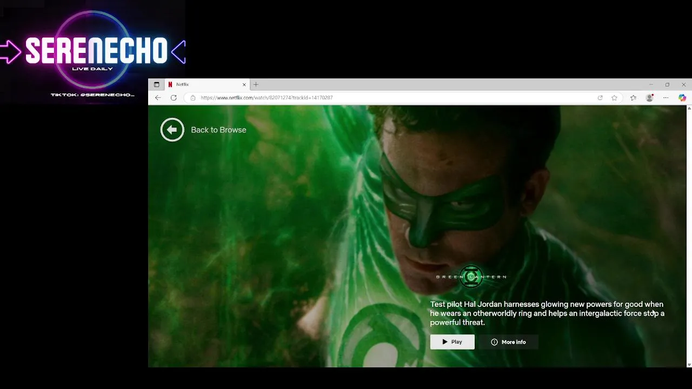The width and height of the screenshot is (692, 389).
Task: Open the browser profile icon
Action: tap(650, 98)
